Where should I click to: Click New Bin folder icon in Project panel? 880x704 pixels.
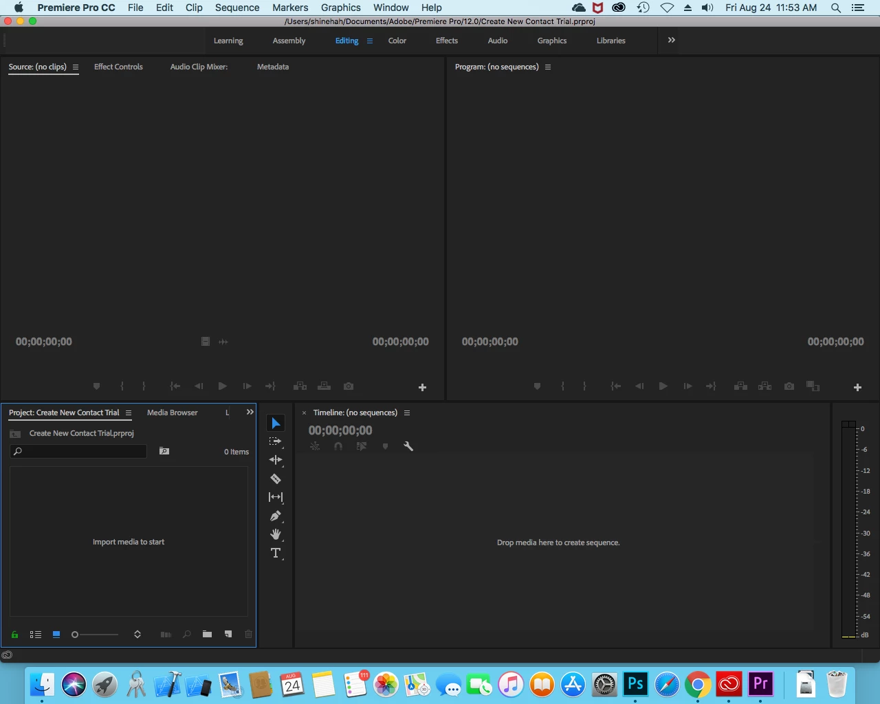[207, 634]
